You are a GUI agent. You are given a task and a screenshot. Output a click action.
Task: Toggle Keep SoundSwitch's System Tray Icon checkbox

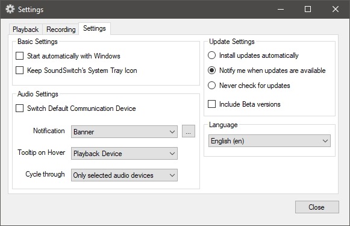pos(20,71)
